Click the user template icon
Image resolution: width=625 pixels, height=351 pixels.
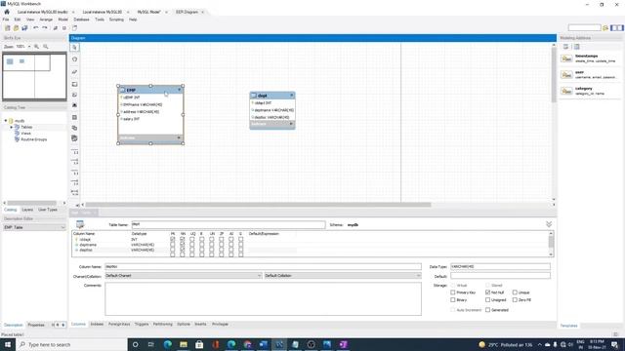pos(566,75)
